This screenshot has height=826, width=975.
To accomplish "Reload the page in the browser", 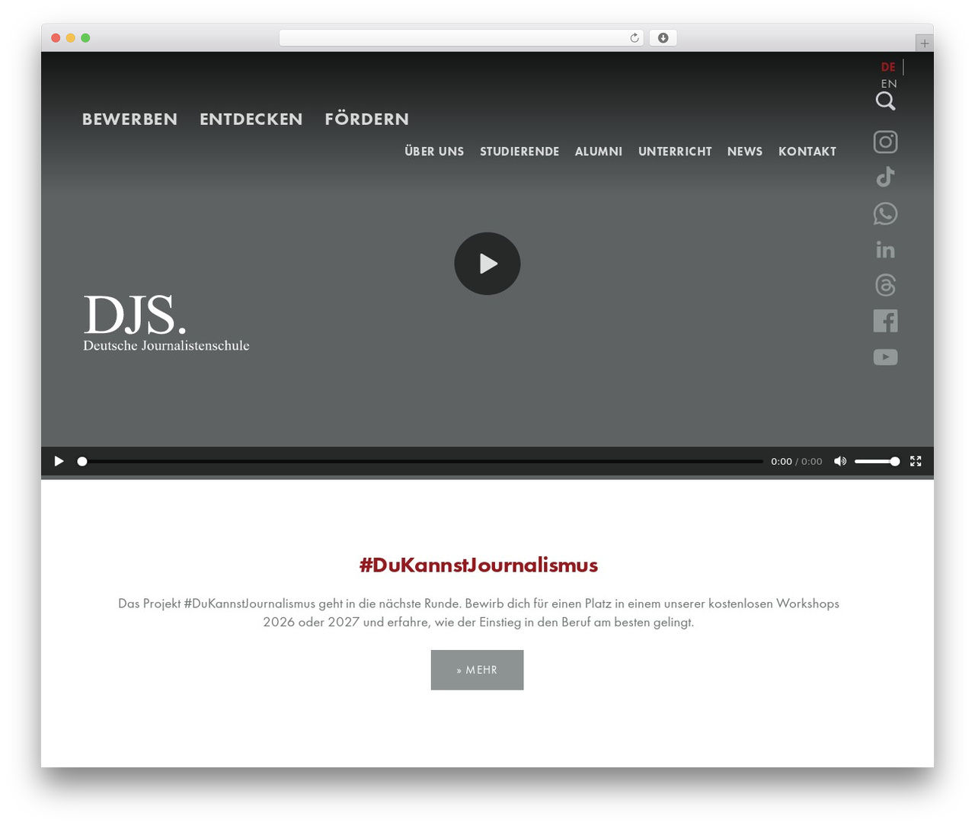I will click(x=634, y=38).
